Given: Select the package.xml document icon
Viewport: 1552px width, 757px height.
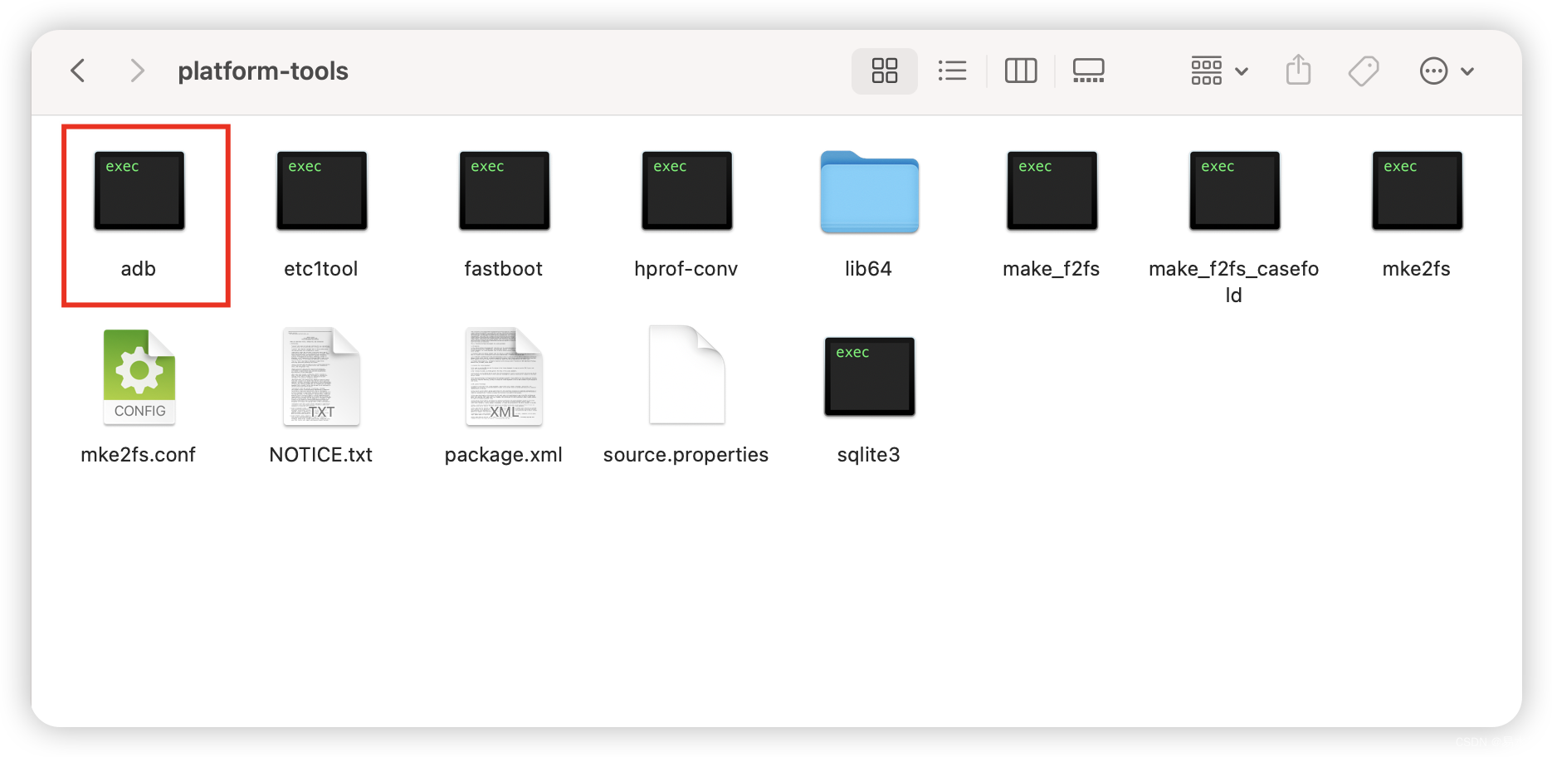Looking at the screenshot, I should [504, 377].
